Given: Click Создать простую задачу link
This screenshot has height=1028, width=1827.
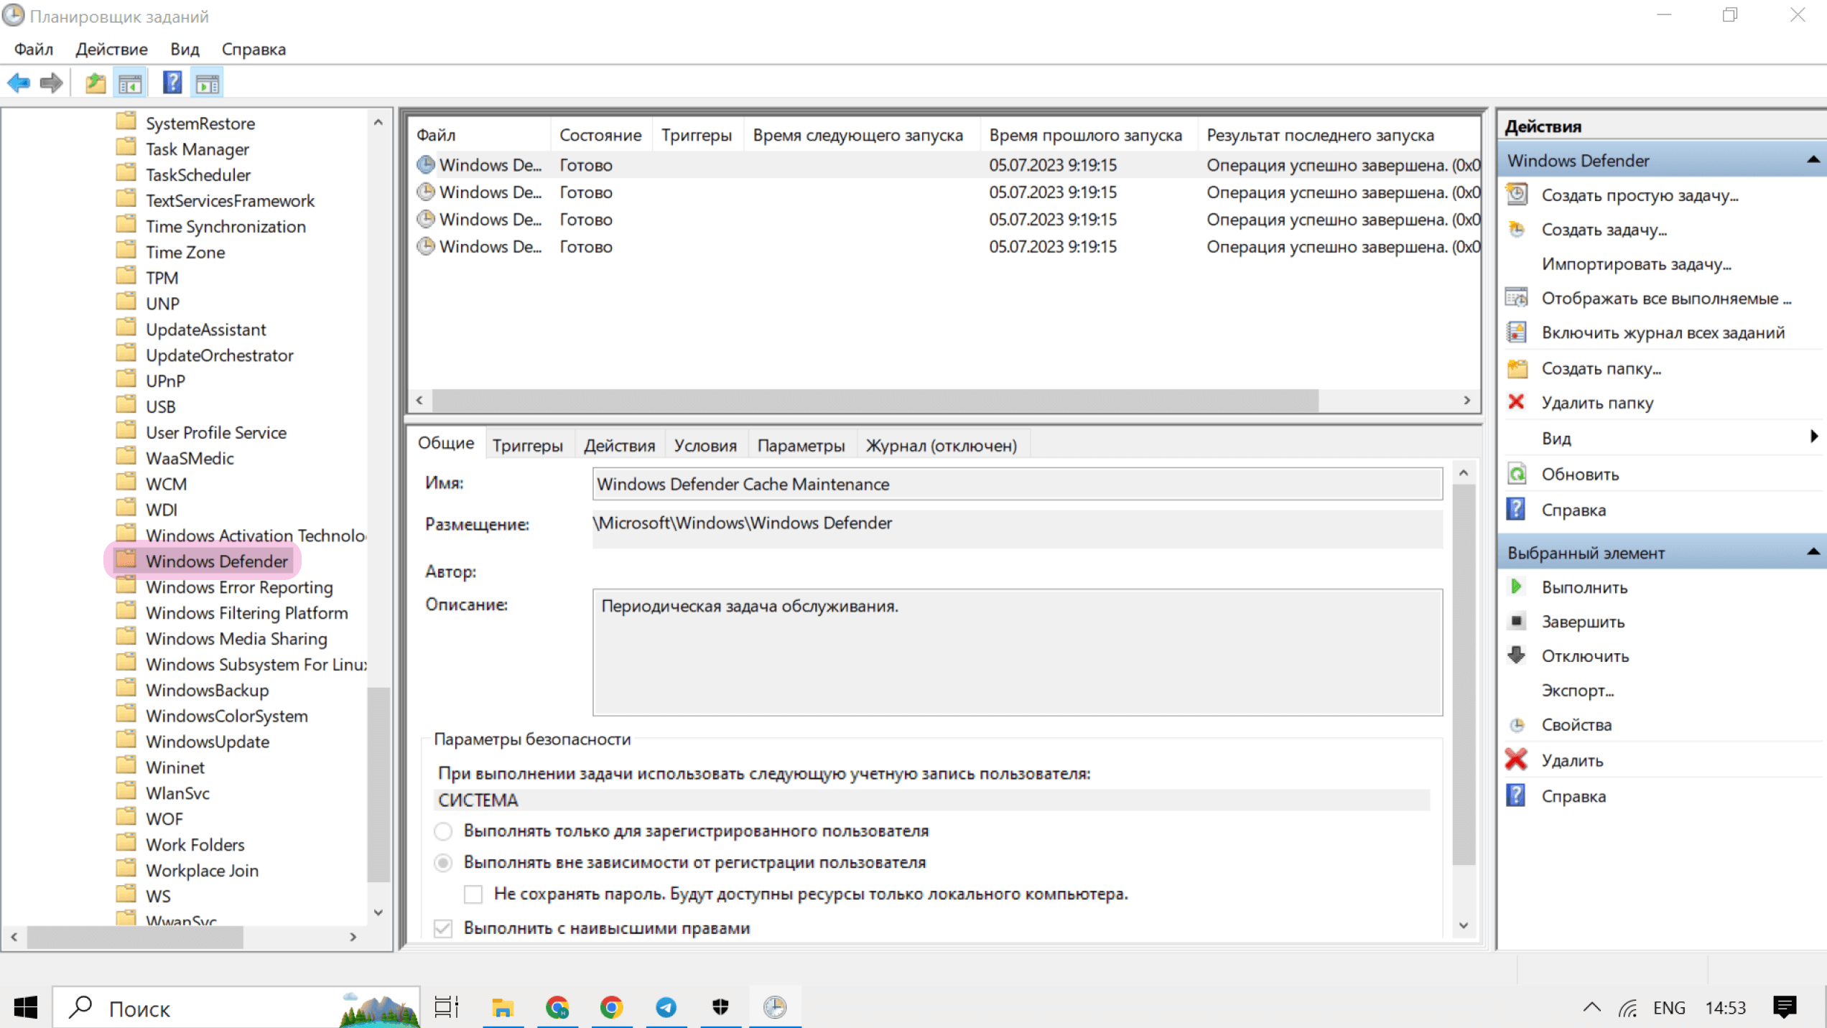Looking at the screenshot, I should [x=1640, y=195].
